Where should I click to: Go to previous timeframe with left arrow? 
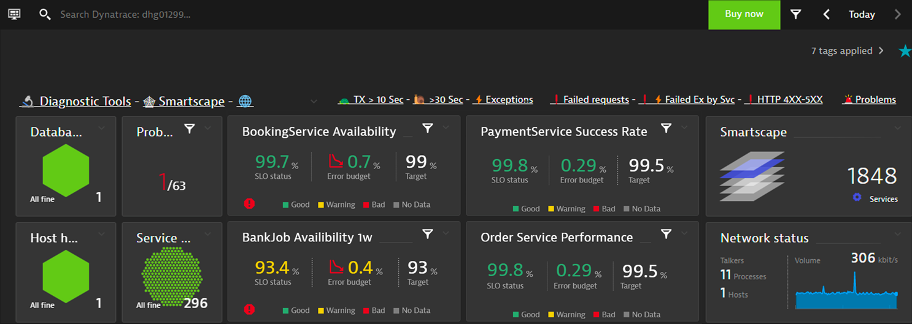(x=827, y=14)
